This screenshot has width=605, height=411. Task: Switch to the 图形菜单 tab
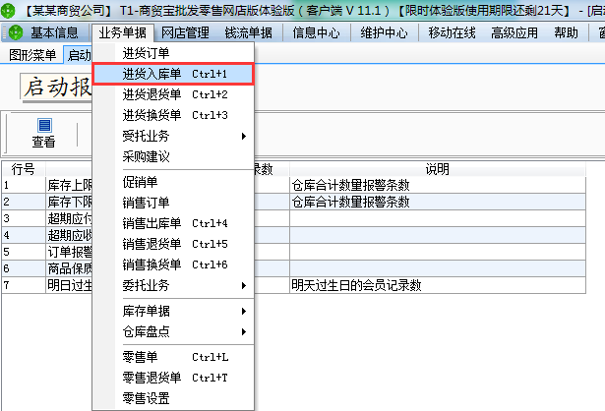[32, 55]
